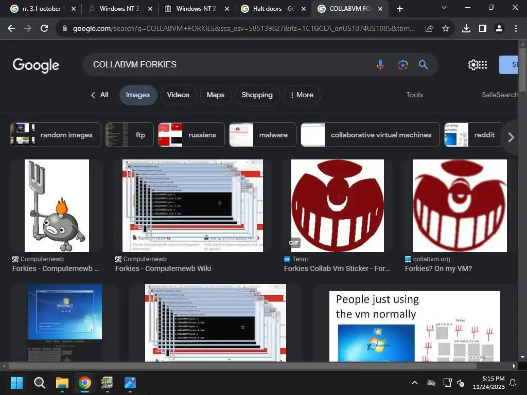
Task: Open the Chrome downloads icon
Action: point(466,29)
